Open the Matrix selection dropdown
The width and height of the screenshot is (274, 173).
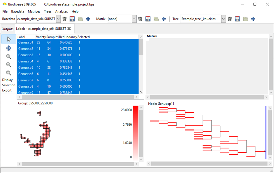click(x=134, y=19)
